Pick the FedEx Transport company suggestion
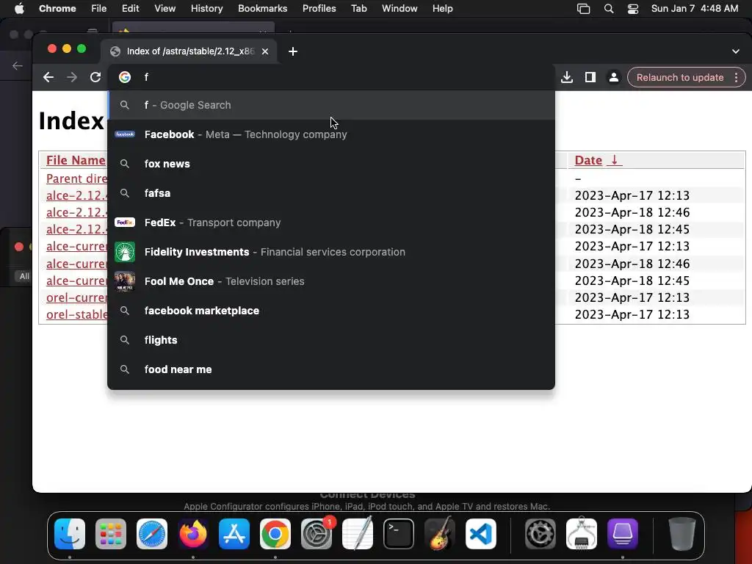The height and width of the screenshot is (564, 752). (331, 223)
